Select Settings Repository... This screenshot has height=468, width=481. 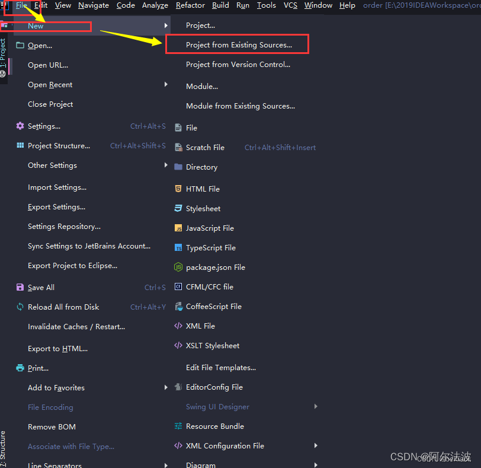[x=64, y=227]
